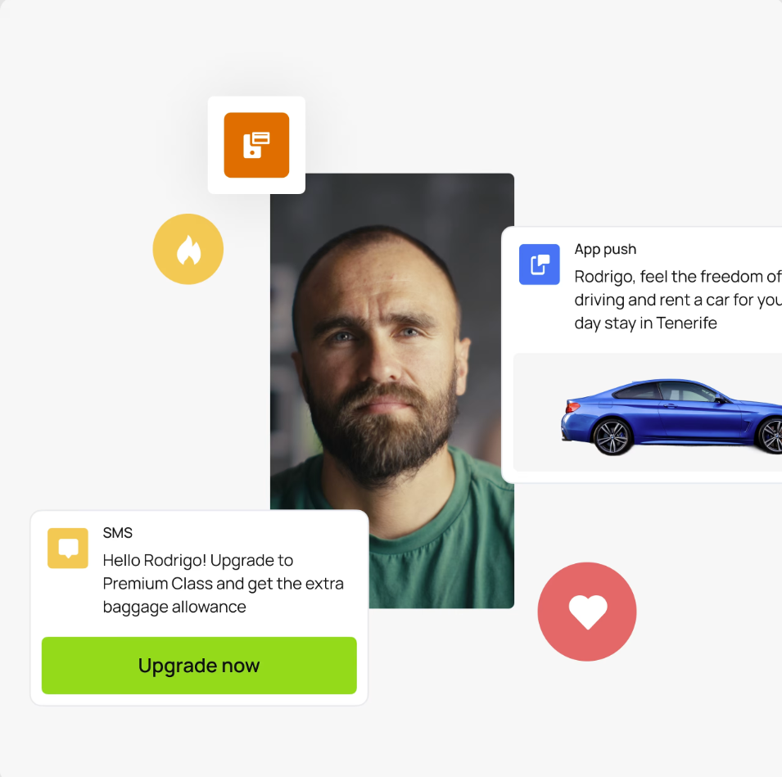The width and height of the screenshot is (782, 777).
Task: Click the white tile around orange icon
Action: point(256,145)
